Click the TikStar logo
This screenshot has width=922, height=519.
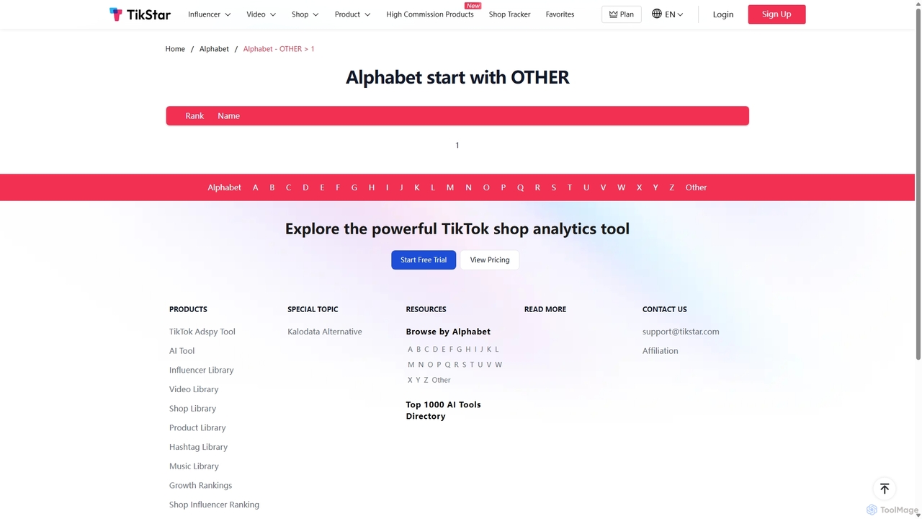[x=140, y=14]
